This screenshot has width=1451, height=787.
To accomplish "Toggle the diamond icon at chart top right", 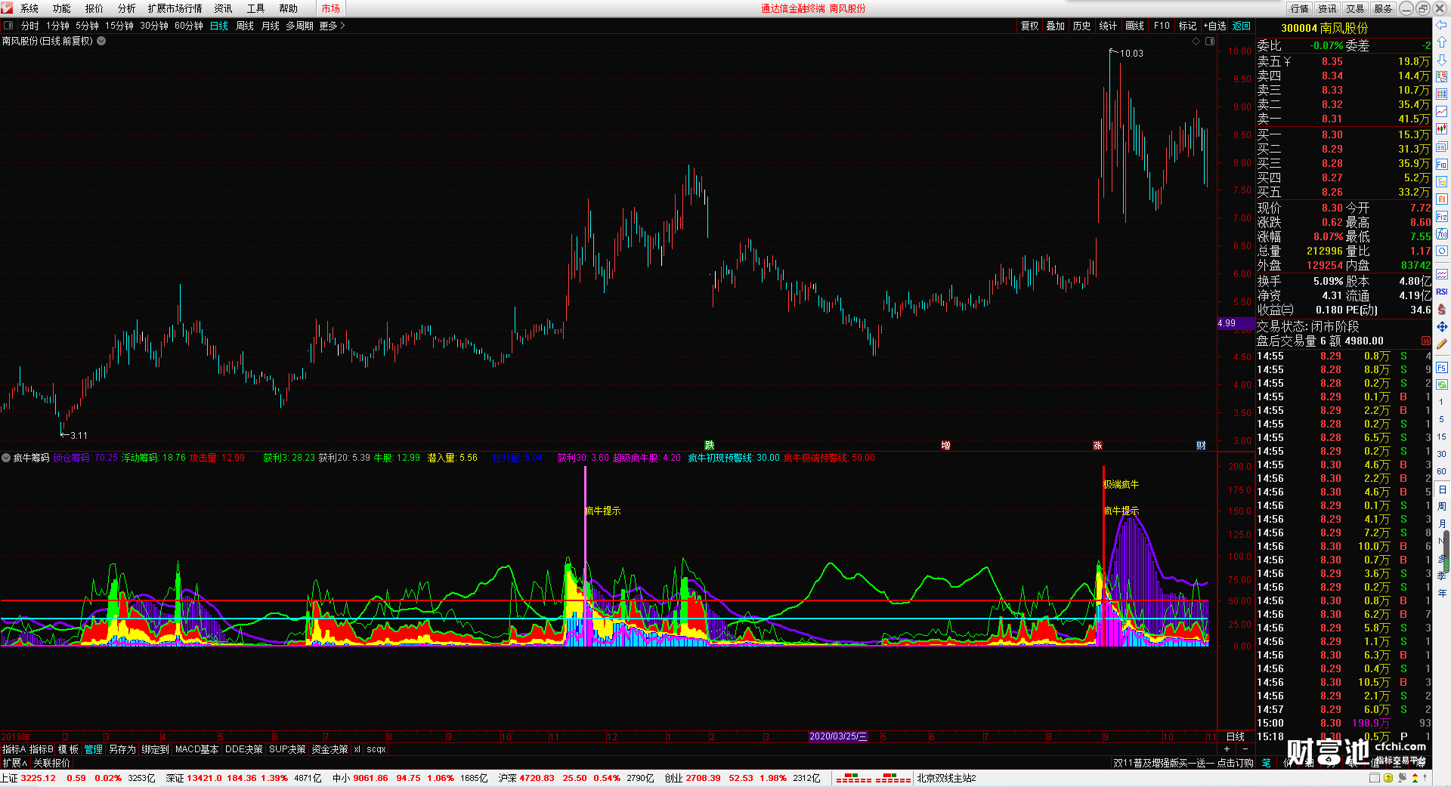I will [x=1196, y=42].
